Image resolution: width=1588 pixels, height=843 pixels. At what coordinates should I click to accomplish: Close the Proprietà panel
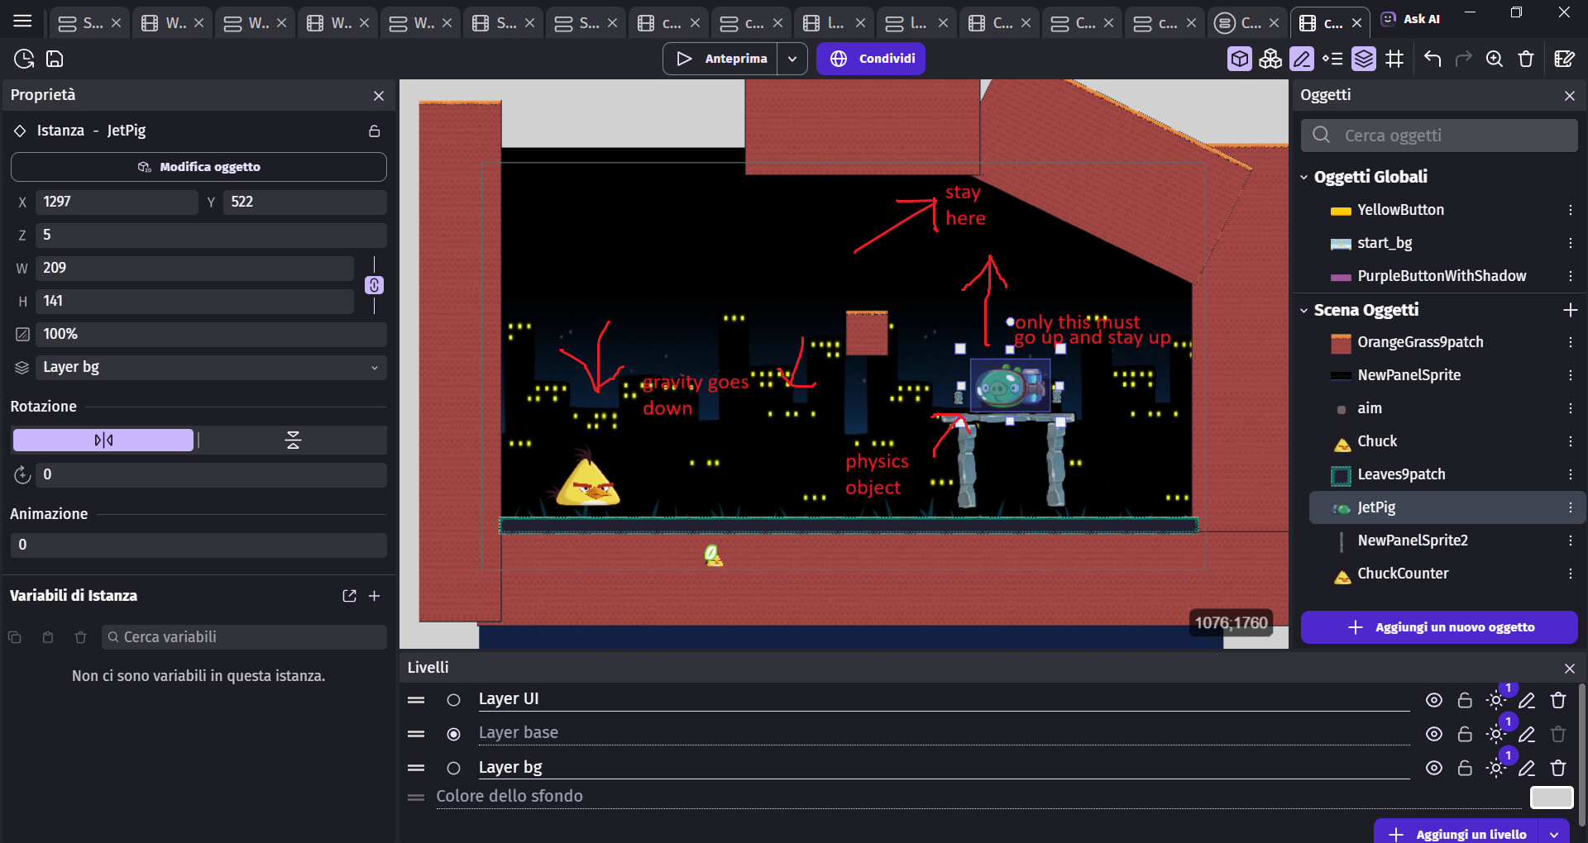point(379,96)
